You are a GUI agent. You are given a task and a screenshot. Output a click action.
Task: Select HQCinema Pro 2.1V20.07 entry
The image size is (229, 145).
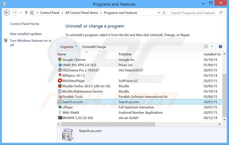81,70
